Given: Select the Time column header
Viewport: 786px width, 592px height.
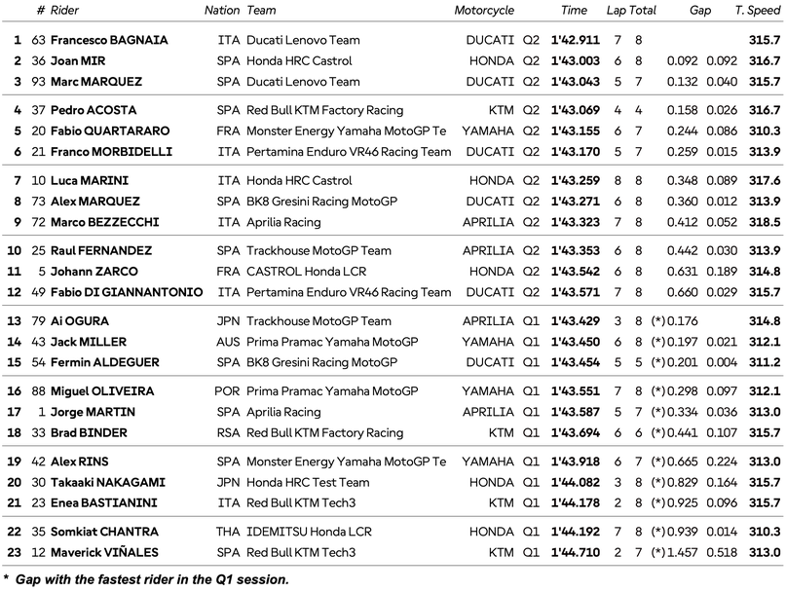Looking at the screenshot, I should (574, 11).
